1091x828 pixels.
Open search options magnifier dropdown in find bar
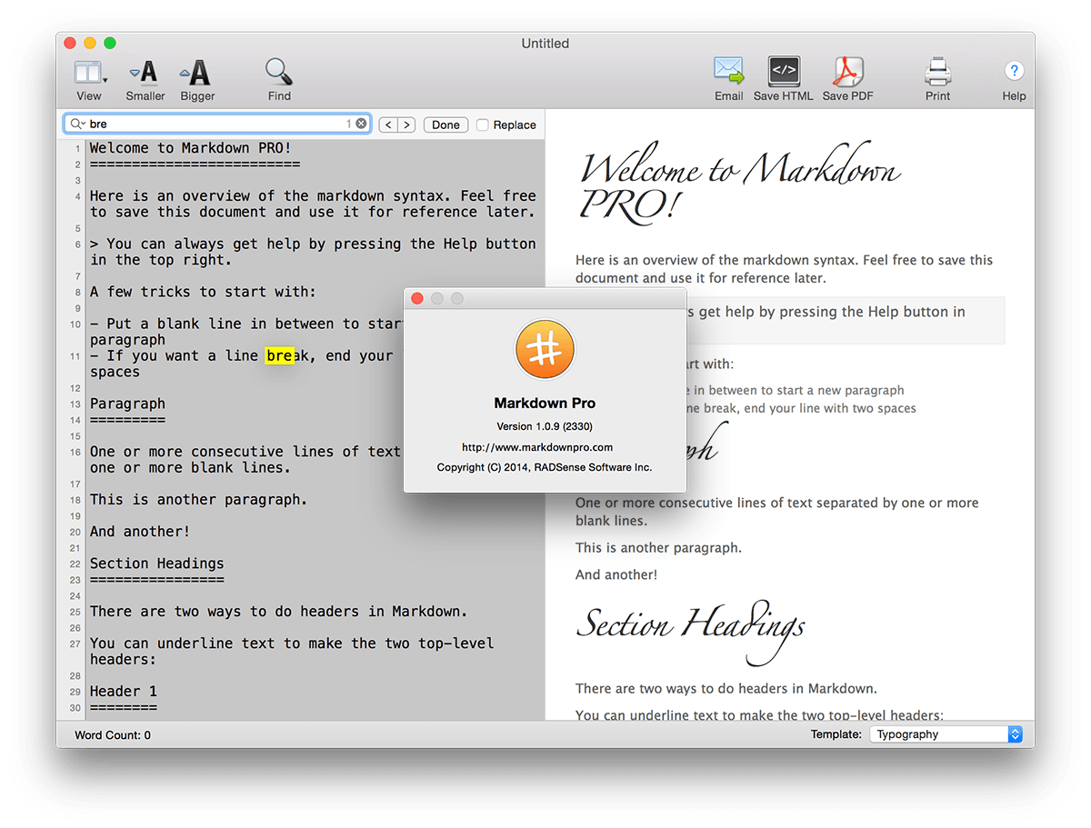77,124
